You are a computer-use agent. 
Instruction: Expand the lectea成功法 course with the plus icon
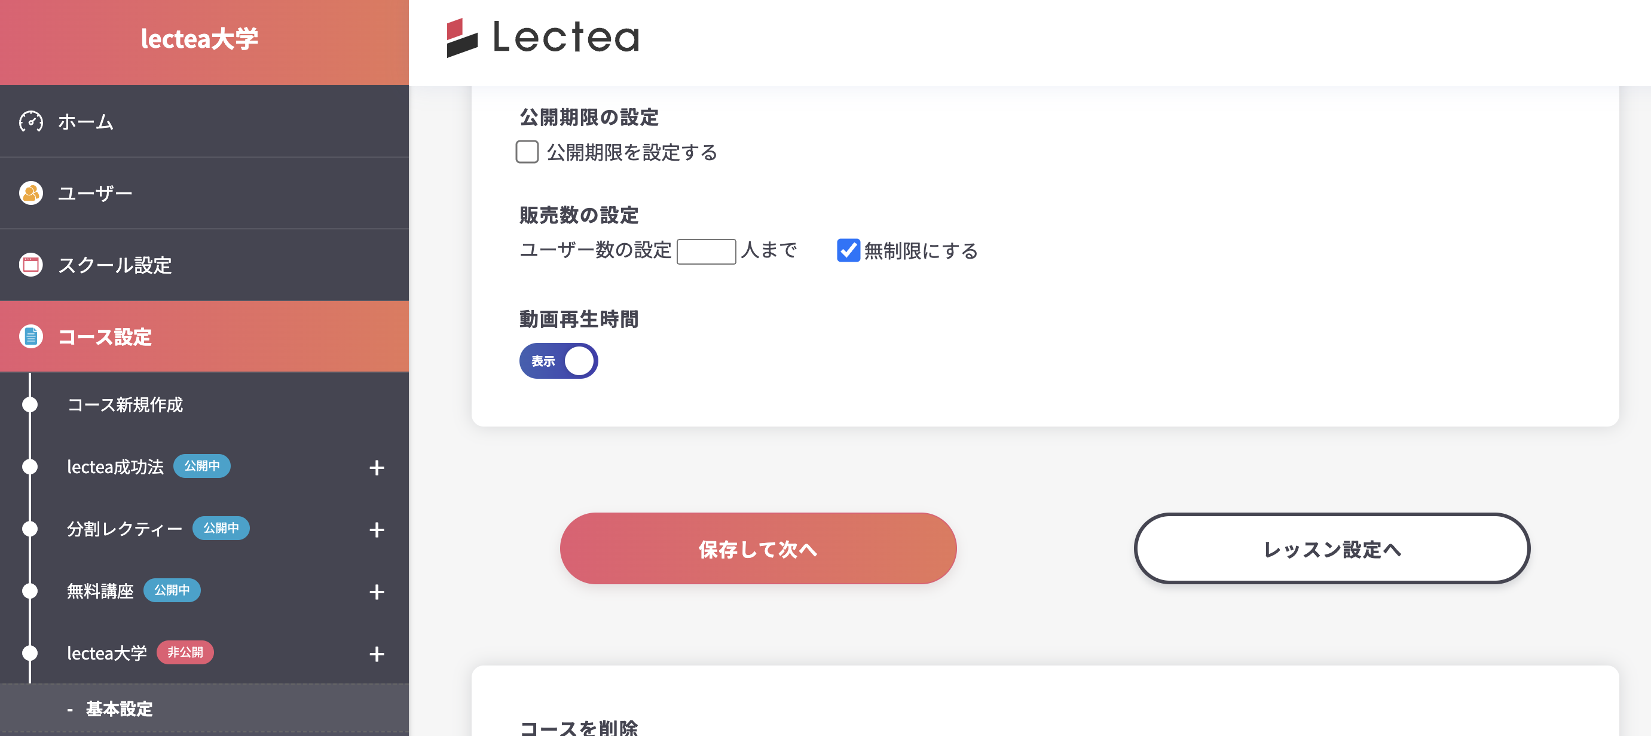pyautogui.click(x=377, y=467)
